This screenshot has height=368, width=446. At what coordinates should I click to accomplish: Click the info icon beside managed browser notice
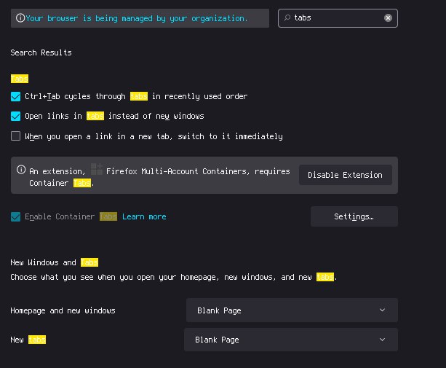pos(20,18)
